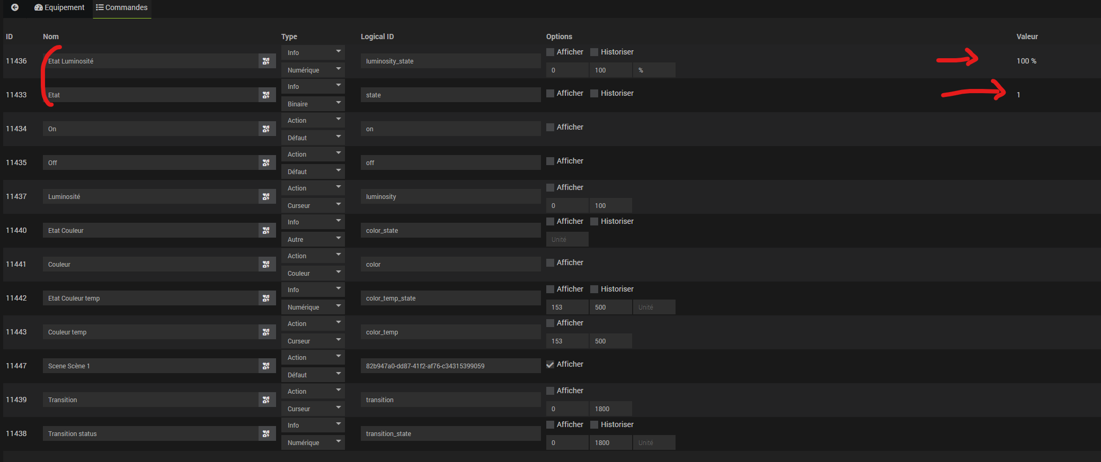Enable Historiser for Etat Luminosité
Image resolution: width=1101 pixels, height=462 pixels.
(x=594, y=52)
